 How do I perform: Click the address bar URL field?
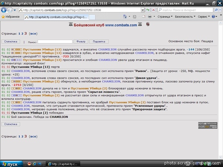point(80,10)
